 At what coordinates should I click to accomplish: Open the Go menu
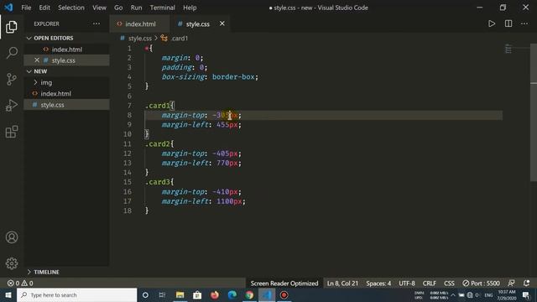pos(118,8)
